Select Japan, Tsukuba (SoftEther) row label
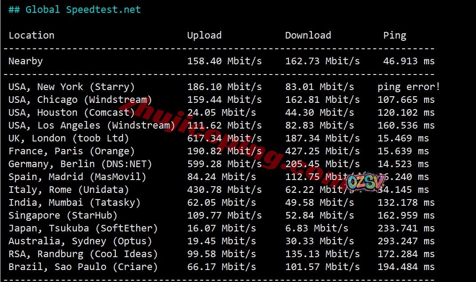 tap(83, 228)
